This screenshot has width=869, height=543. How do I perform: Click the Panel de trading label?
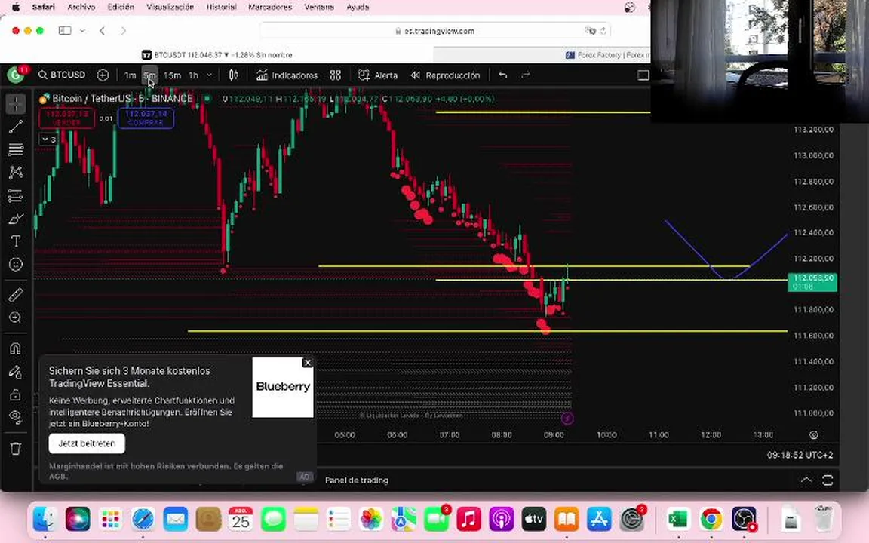pos(356,480)
